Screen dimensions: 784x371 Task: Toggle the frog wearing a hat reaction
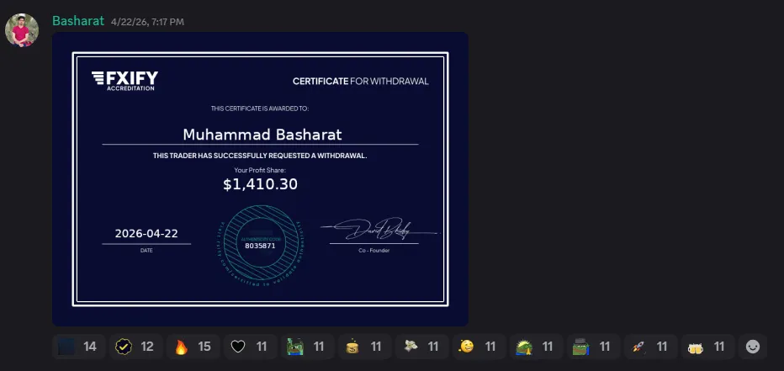(x=594, y=347)
